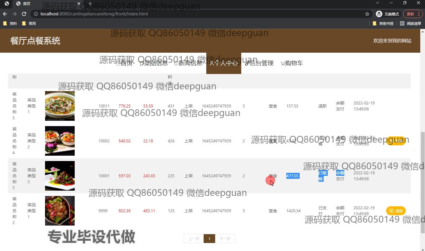425x251 pixels.
Task: Click the browser back arrow
Action: (5, 14)
